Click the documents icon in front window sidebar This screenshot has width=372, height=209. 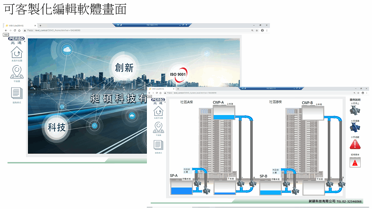[158, 145]
